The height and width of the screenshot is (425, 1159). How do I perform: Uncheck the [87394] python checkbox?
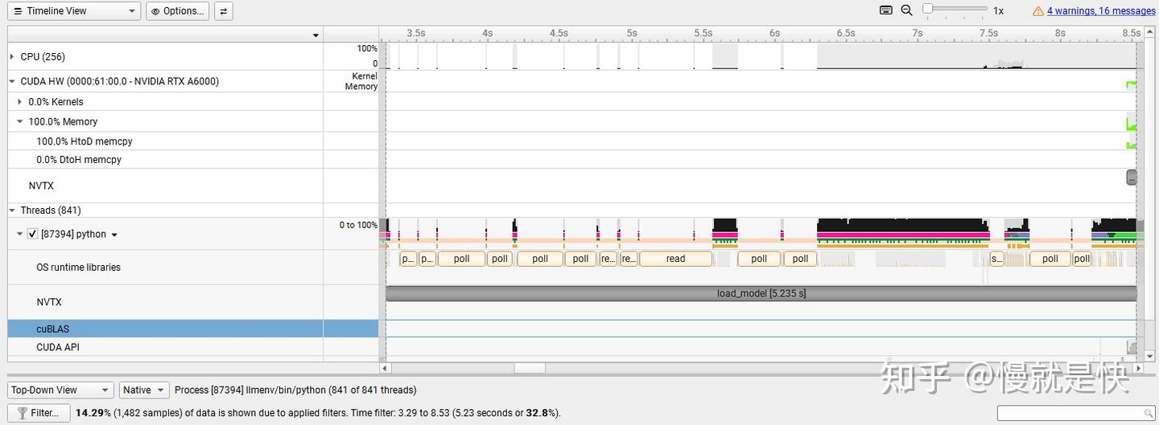tap(32, 235)
